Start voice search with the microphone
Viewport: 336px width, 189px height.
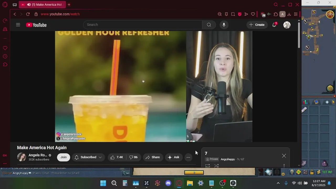(x=224, y=25)
